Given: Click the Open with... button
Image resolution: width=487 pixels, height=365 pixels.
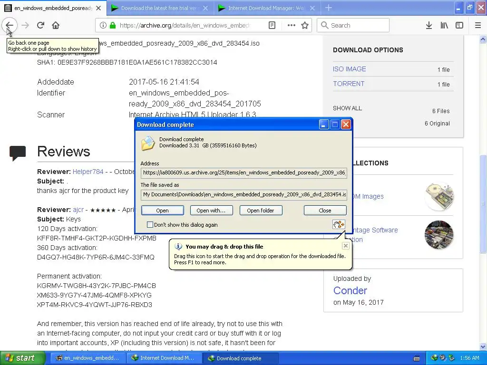Looking at the screenshot, I should point(211,211).
